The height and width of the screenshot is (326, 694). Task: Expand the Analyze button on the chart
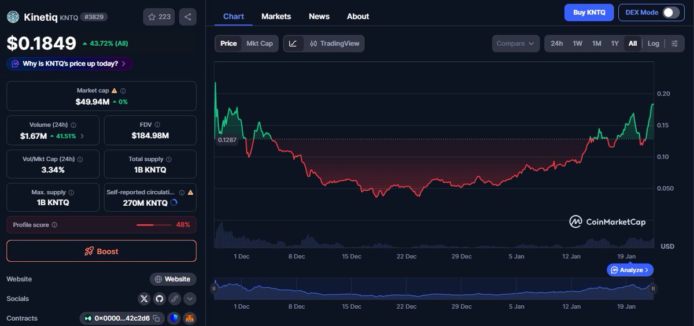pos(630,270)
